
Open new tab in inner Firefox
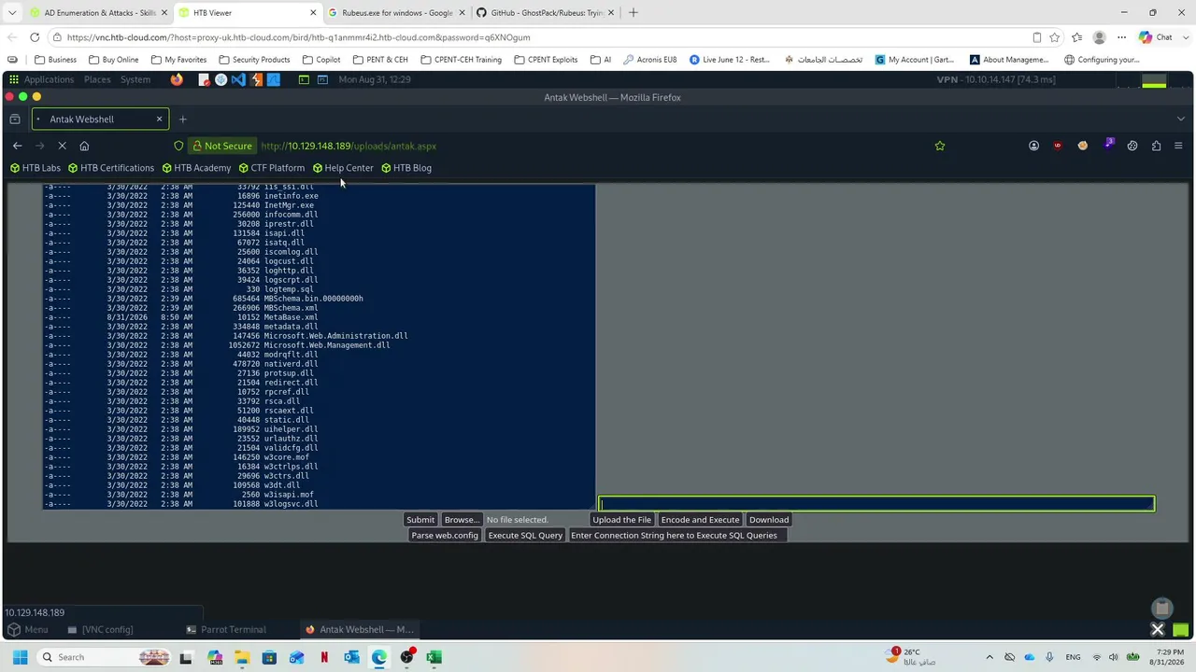(182, 119)
